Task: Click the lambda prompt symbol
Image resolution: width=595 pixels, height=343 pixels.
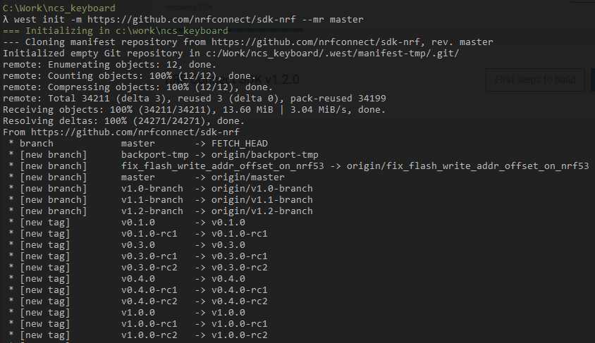Action: coord(6,20)
